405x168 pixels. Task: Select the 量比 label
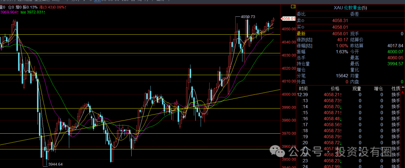pyautogui.click(x=354, y=70)
